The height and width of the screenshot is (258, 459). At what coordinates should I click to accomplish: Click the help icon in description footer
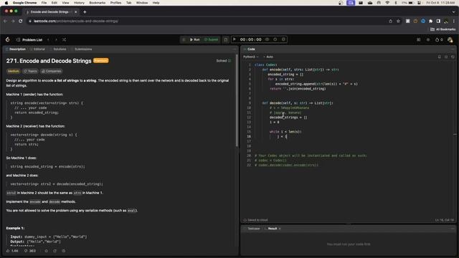tap(64, 251)
